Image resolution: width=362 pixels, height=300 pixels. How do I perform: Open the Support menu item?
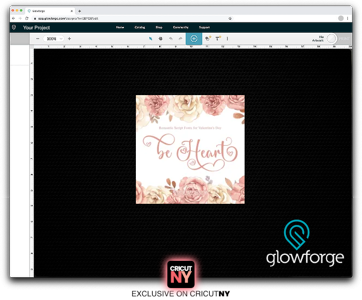[x=204, y=27]
